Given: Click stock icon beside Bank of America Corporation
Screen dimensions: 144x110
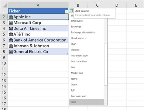Looking at the screenshot, I should coord(11,40).
